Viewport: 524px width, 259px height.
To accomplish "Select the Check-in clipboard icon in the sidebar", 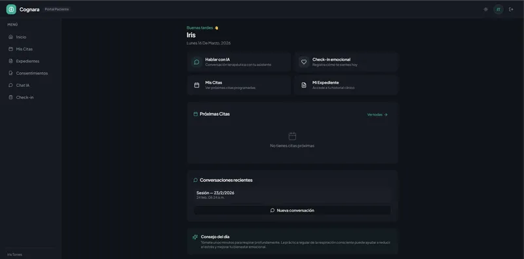I will pyautogui.click(x=10, y=97).
